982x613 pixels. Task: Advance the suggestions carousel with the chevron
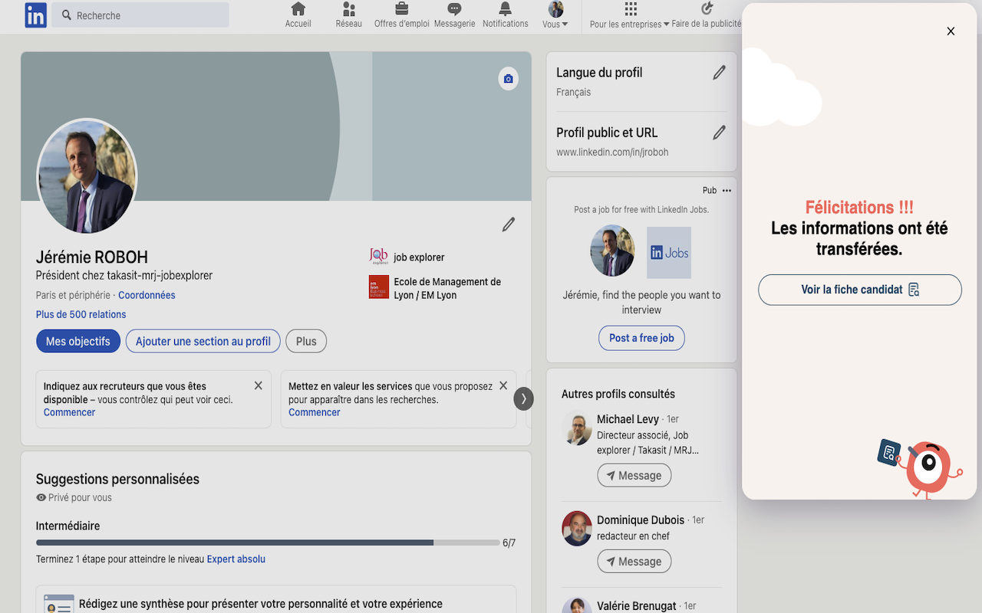coord(524,398)
